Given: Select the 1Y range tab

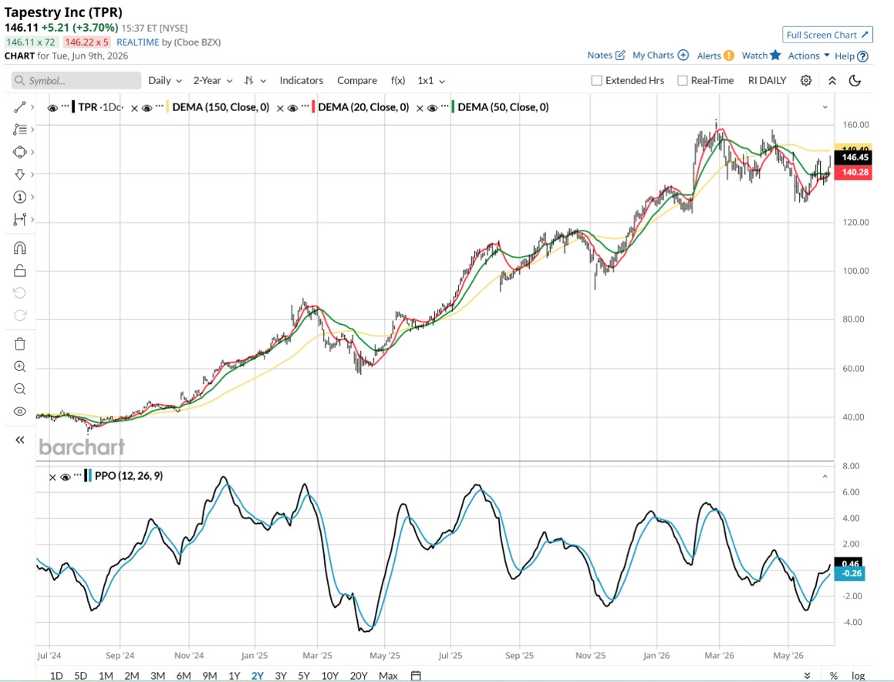Looking at the screenshot, I should [x=234, y=676].
